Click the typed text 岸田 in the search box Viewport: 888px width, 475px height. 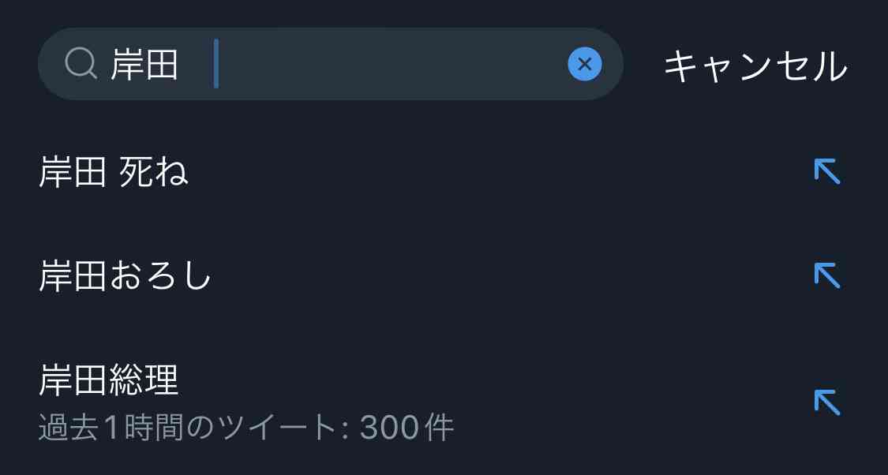(144, 65)
